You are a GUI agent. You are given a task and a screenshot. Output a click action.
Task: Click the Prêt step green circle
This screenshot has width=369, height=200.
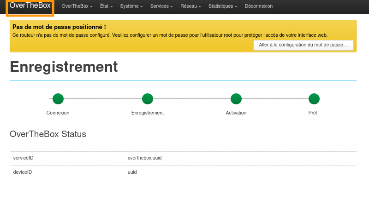[x=314, y=99]
